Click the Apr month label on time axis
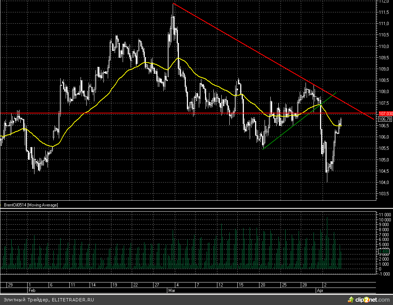The width and height of the screenshot is (393, 305). tap(320, 291)
